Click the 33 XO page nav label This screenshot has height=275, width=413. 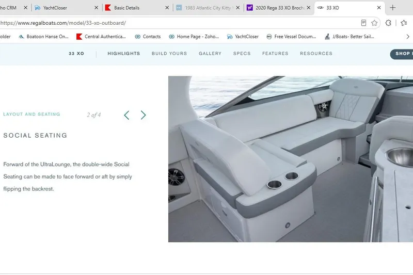coord(76,54)
